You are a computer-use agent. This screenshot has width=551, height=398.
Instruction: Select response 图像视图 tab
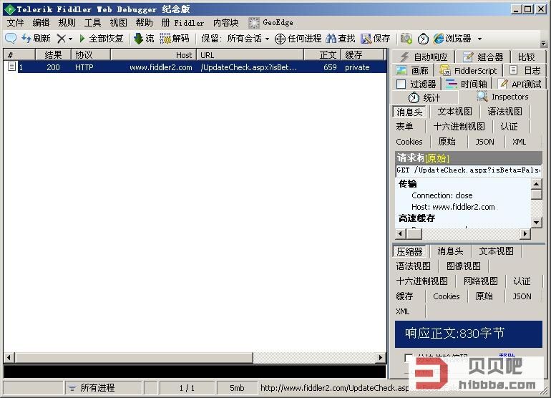(463, 266)
